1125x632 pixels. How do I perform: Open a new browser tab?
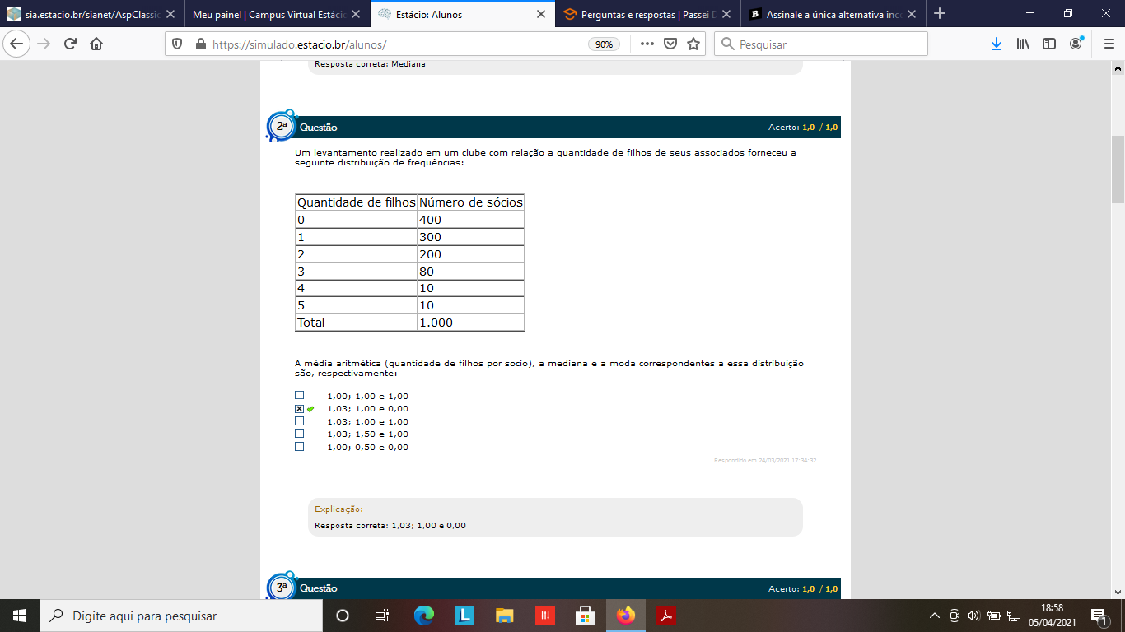[x=940, y=14]
